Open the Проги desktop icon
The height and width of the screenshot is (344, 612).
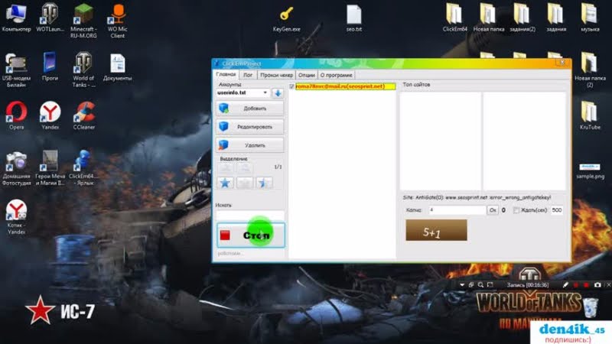50,67
